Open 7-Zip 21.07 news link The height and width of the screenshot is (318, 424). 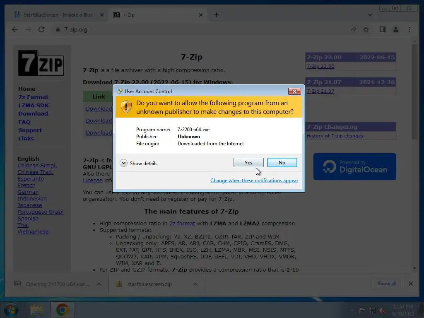pos(320,91)
